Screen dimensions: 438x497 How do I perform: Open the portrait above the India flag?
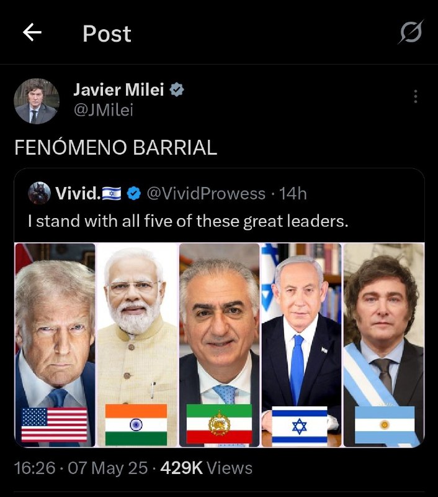pyautogui.click(x=136, y=323)
